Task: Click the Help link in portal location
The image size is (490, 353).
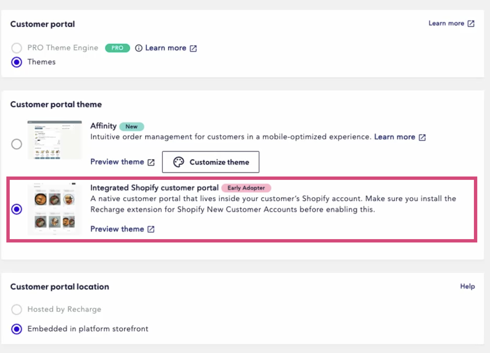Action: 467,286
